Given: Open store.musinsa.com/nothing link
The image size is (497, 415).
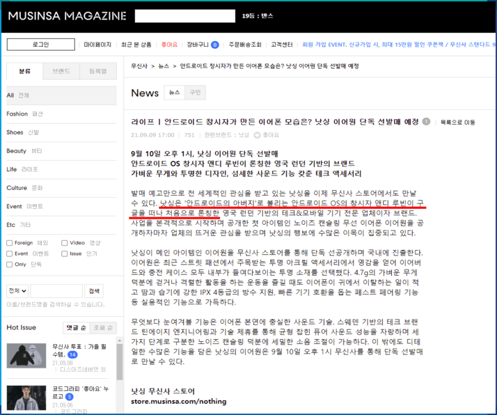Looking at the screenshot, I should click(178, 401).
